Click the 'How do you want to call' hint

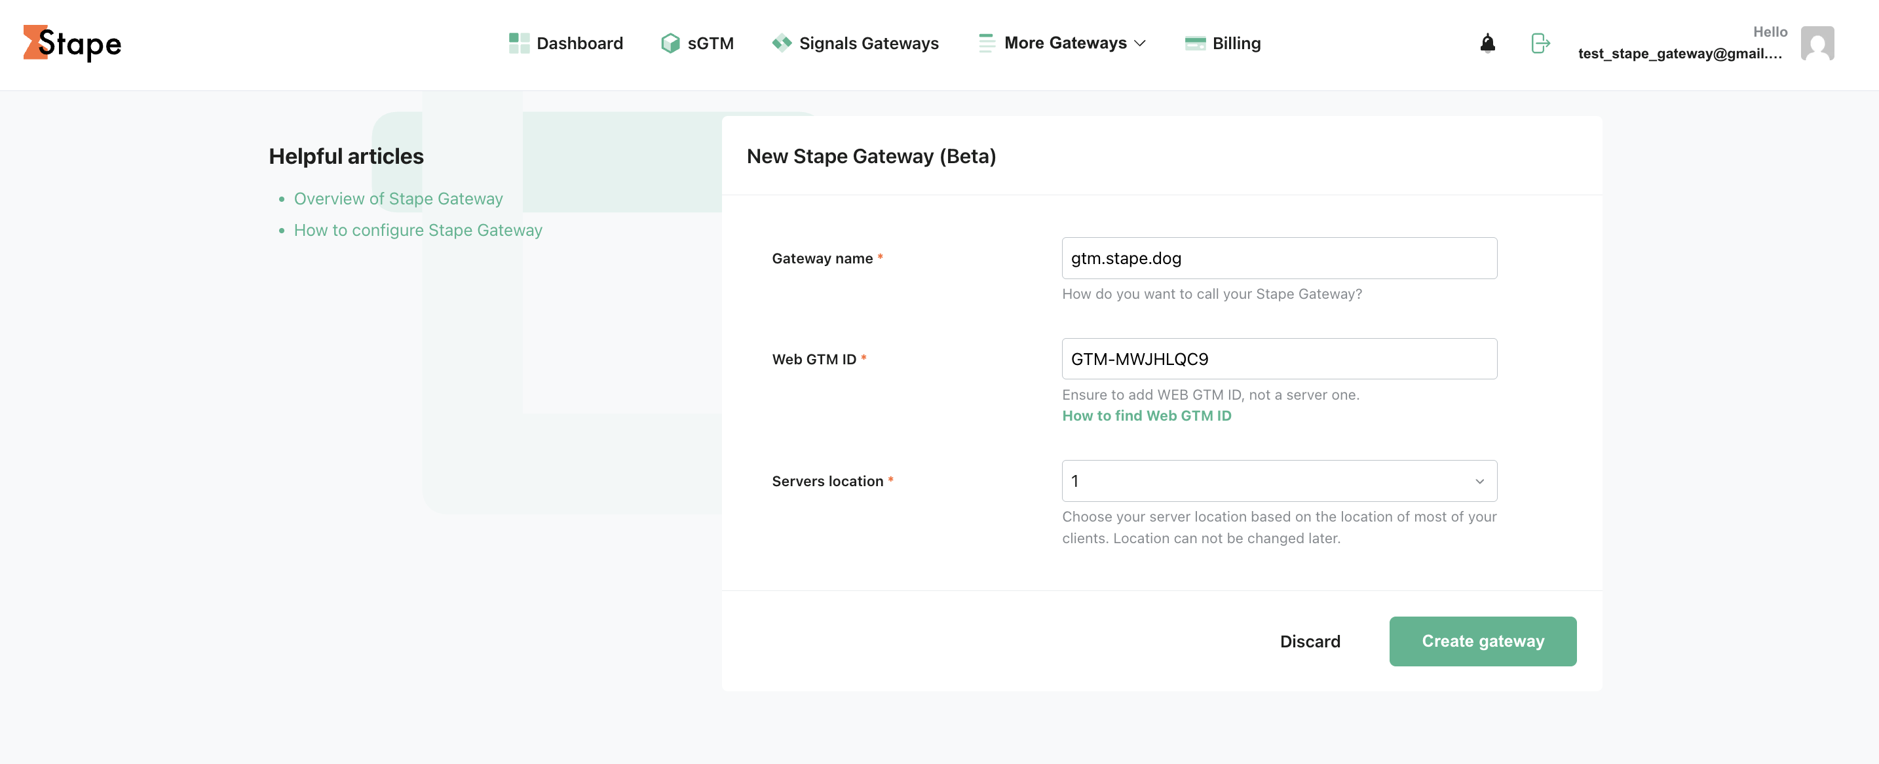click(1211, 294)
